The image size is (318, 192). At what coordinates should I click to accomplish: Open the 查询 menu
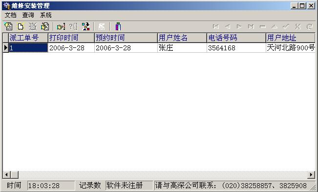click(28, 15)
